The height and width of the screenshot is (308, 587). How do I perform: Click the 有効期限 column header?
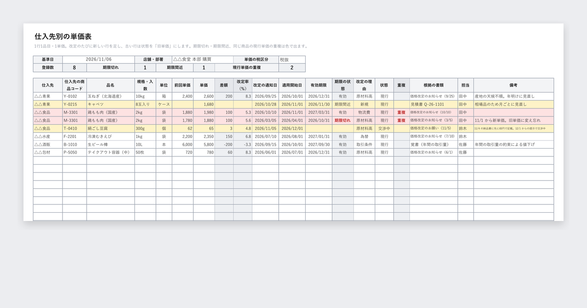click(319, 85)
